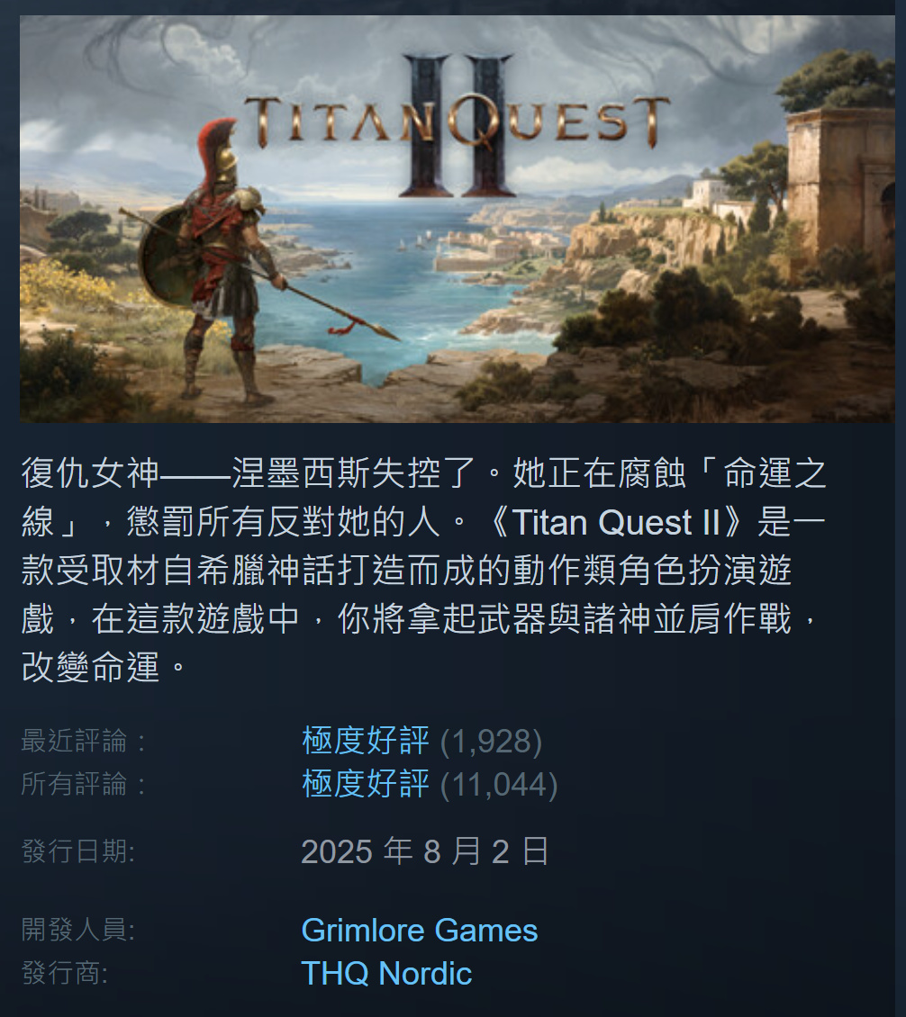906x1017 pixels.
Task: Click the release date 2025 年 8 月 2 日
Action: coord(425,851)
